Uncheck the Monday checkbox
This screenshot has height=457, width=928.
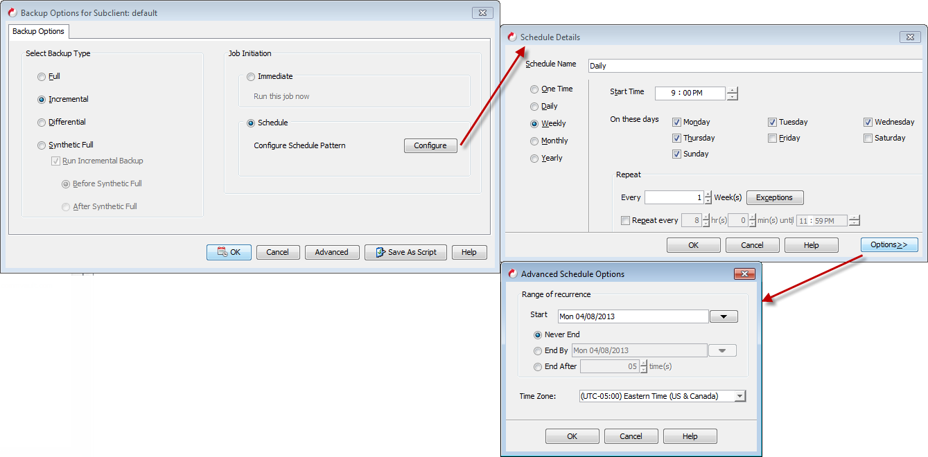(677, 123)
